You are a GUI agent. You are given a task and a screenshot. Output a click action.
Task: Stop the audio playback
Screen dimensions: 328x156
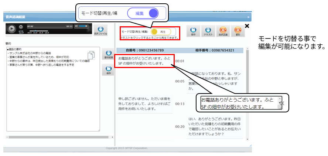click(21, 27)
